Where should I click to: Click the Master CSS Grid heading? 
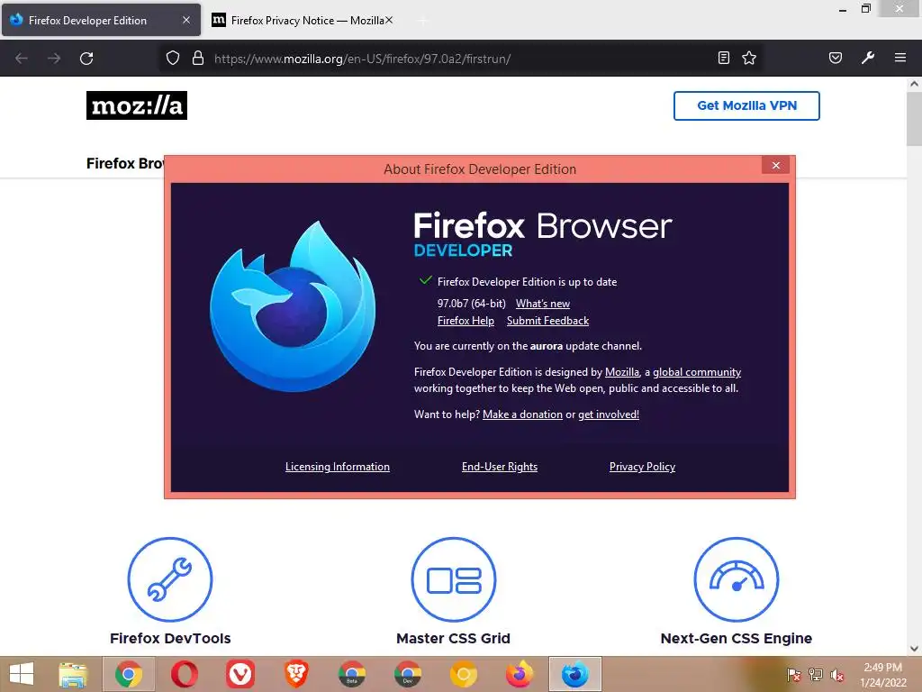454,639
